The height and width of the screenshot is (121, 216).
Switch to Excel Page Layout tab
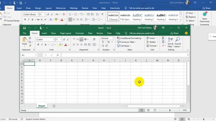coord(65,33)
